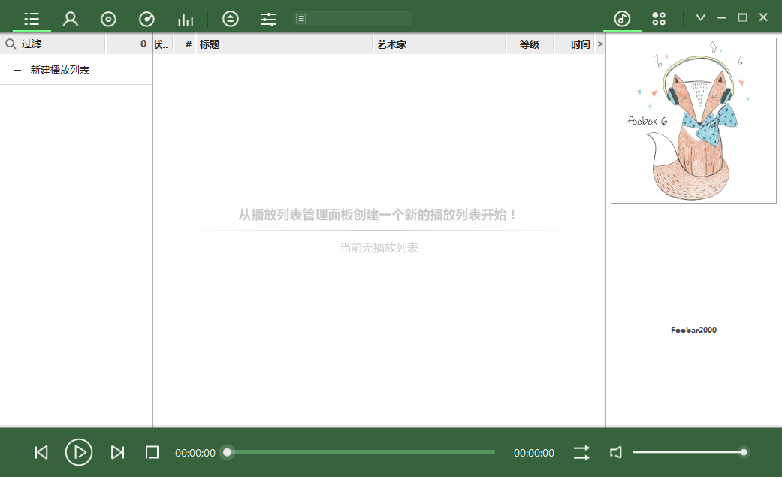
Task: Open the playlist view icon
Action: tap(32, 19)
